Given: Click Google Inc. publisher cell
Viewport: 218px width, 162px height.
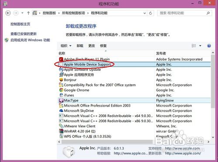Looking at the screenshot, I should point(165,90).
